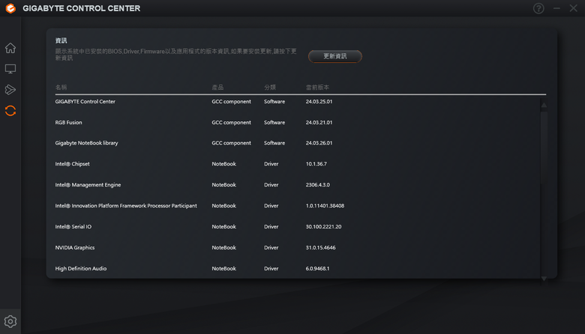Image resolution: width=585 pixels, height=334 pixels.
Task: Select the Intel® Management Engine row
Action: click(297, 185)
